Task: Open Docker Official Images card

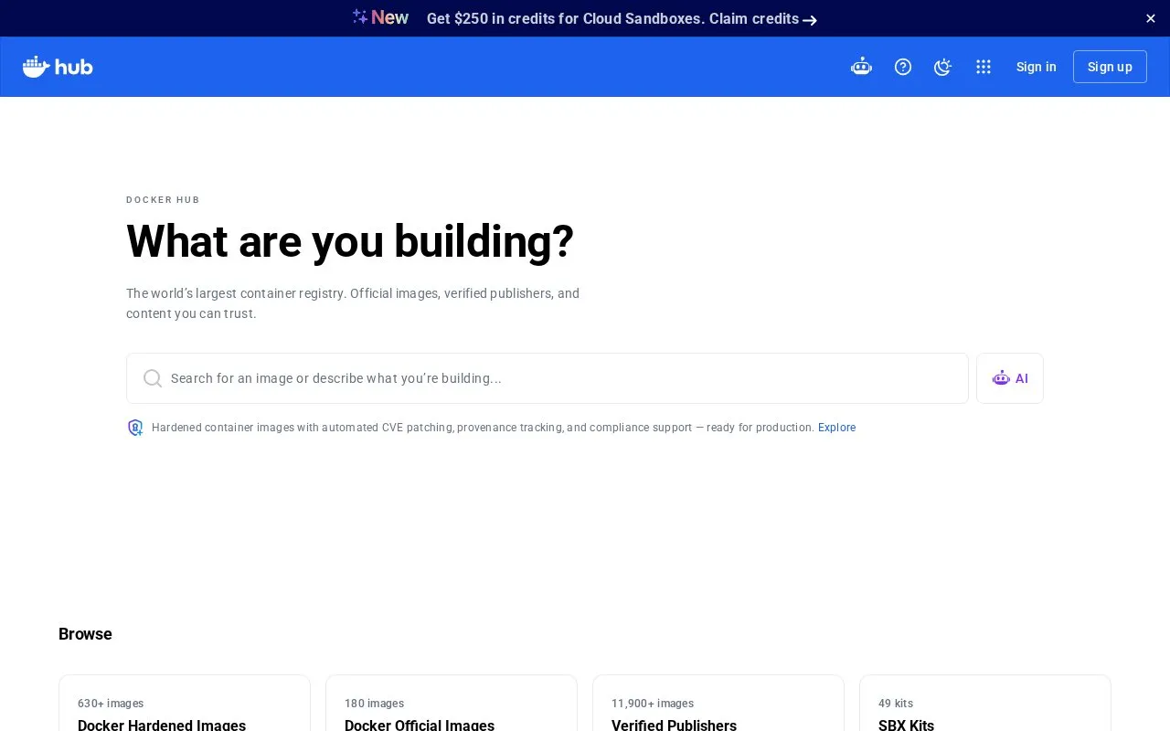Action: [x=452, y=703]
